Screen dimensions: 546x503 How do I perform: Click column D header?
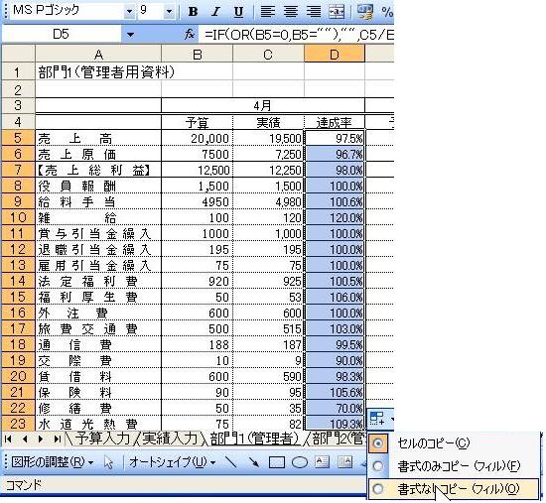coord(335,55)
